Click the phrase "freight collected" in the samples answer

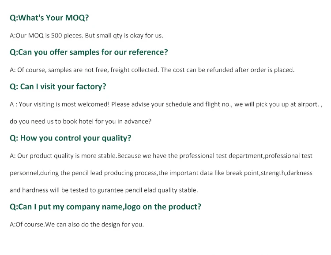133,70
